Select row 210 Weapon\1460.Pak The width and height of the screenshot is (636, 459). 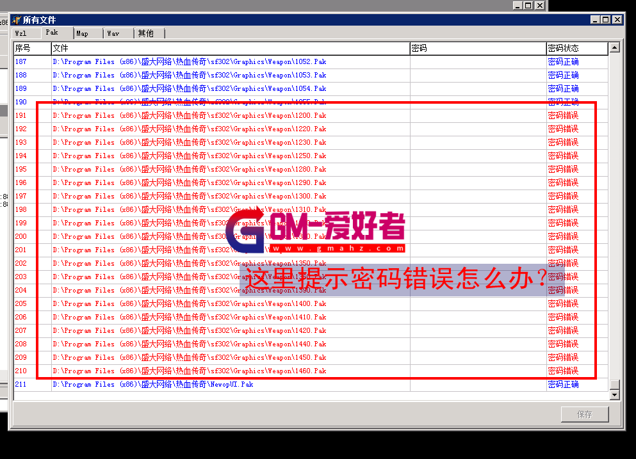tap(311, 371)
